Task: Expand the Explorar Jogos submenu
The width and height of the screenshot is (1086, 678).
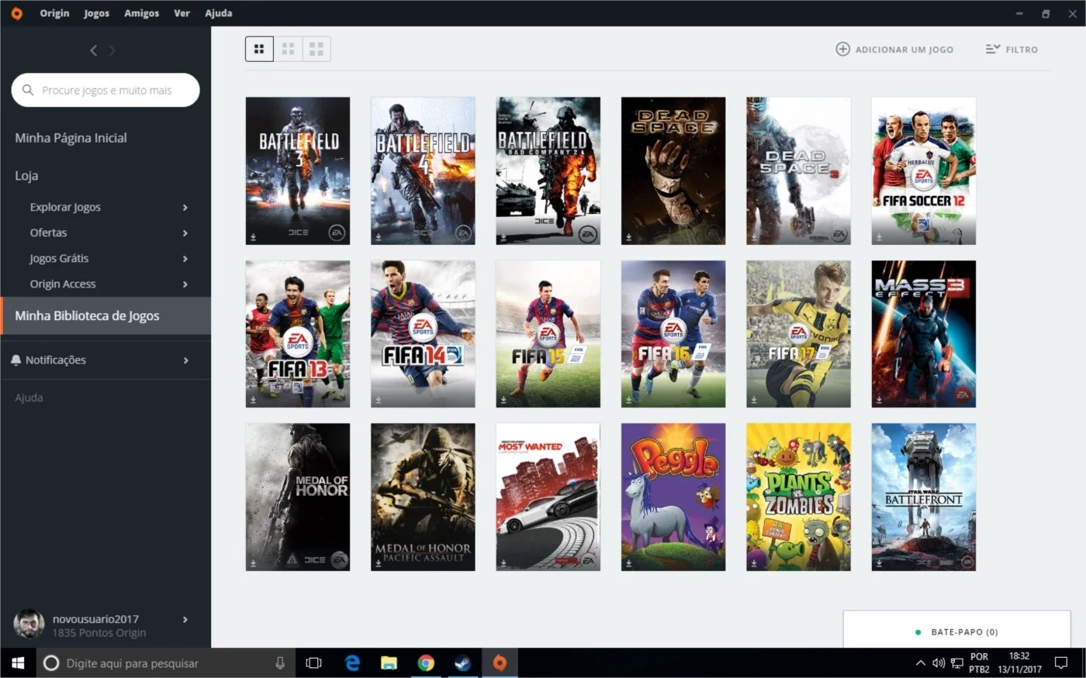Action: pos(185,208)
